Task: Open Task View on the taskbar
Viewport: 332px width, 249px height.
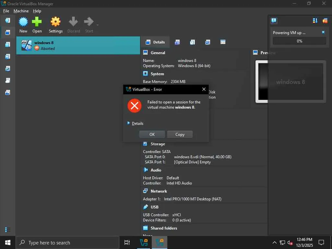Action: click(127, 243)
